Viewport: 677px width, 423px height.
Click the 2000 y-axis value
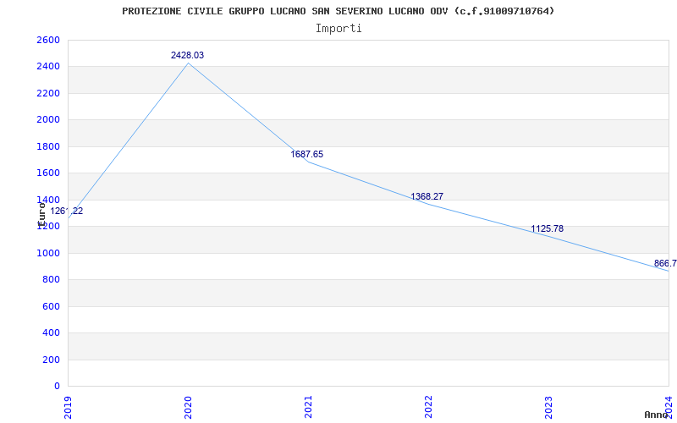click(48, 120)
